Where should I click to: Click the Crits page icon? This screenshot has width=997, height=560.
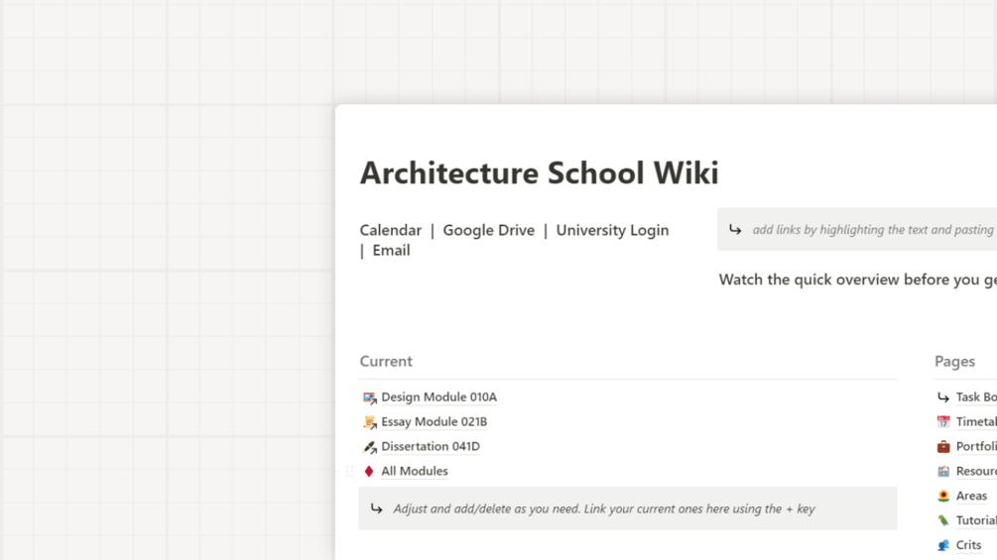pyautogui.click(x=943, y=545)
